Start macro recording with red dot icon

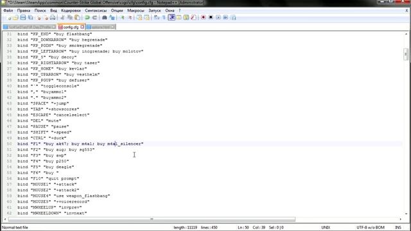[203, 17]
